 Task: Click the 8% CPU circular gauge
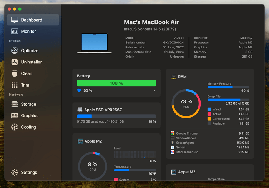[93, 166]
